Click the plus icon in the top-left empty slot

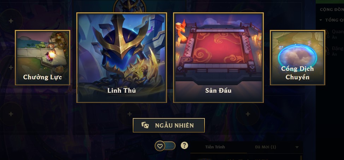[x=11, y=21]
